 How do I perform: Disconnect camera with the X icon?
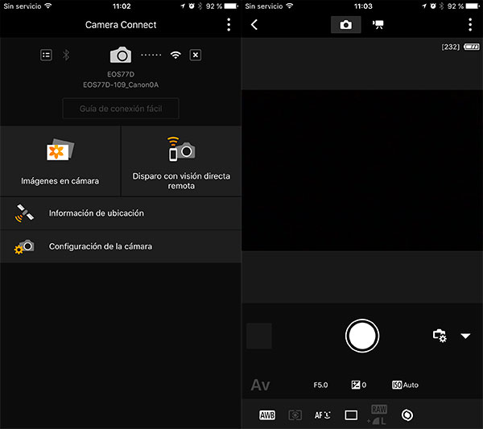point(196,55)
